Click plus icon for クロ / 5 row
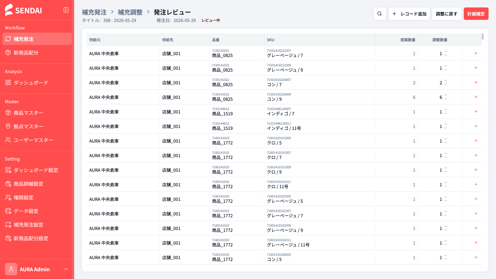This screenshot has width=496, height=279. pos(476,141)
